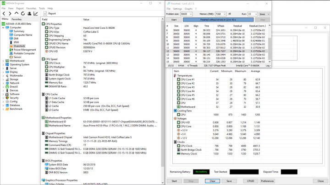Select the Overclock tree item

tap(19, 46)
